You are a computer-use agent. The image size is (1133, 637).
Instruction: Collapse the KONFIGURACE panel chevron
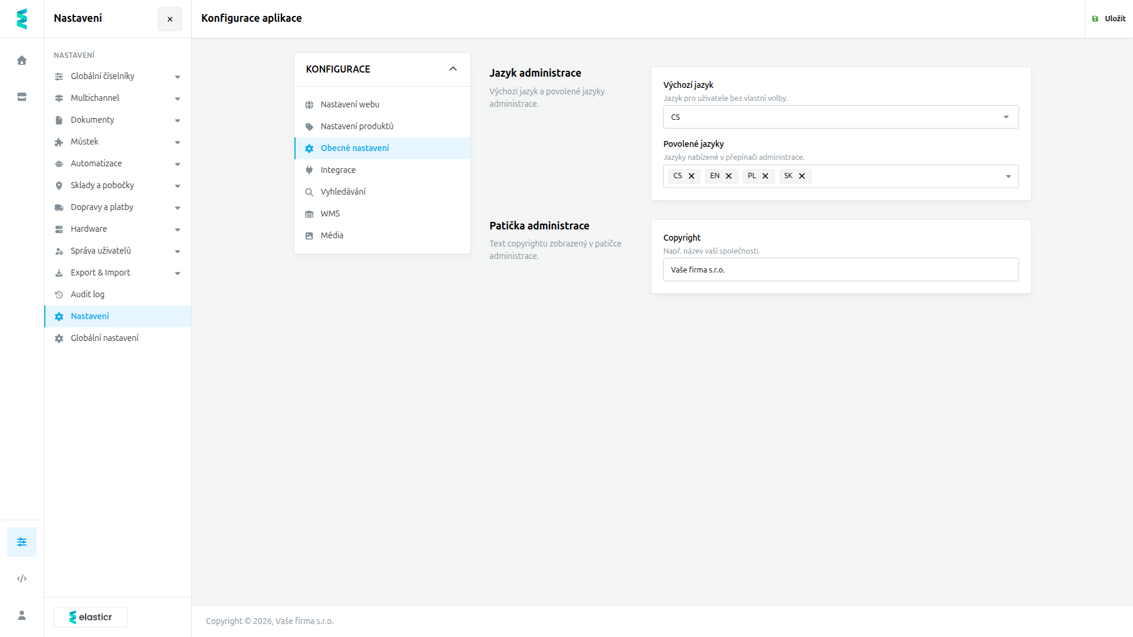click(x=453, y=69)
